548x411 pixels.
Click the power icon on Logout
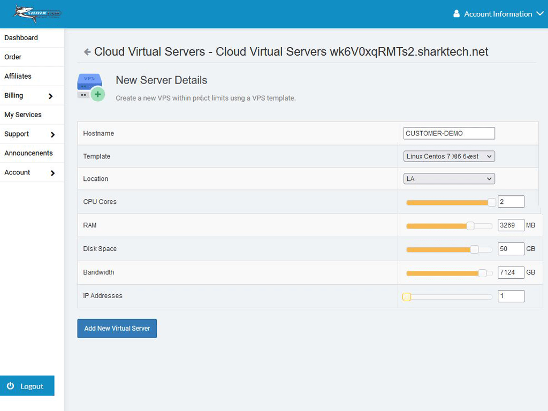(11, 385)
